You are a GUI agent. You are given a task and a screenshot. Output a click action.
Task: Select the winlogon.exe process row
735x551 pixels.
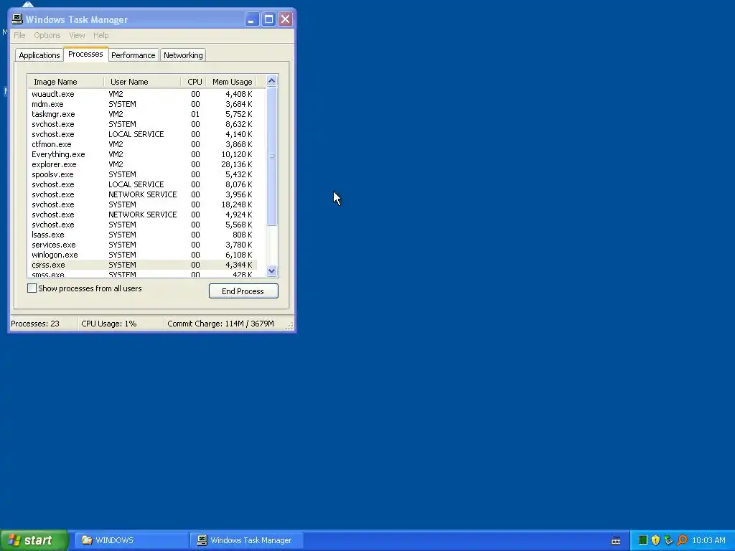[x=143, y=255]
